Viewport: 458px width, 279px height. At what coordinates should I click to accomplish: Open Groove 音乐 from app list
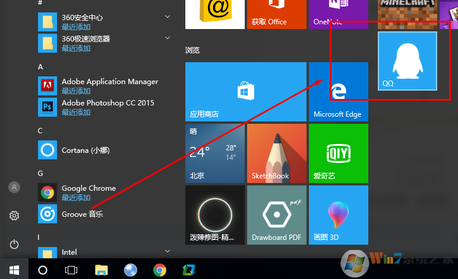[x=105, y=214]
